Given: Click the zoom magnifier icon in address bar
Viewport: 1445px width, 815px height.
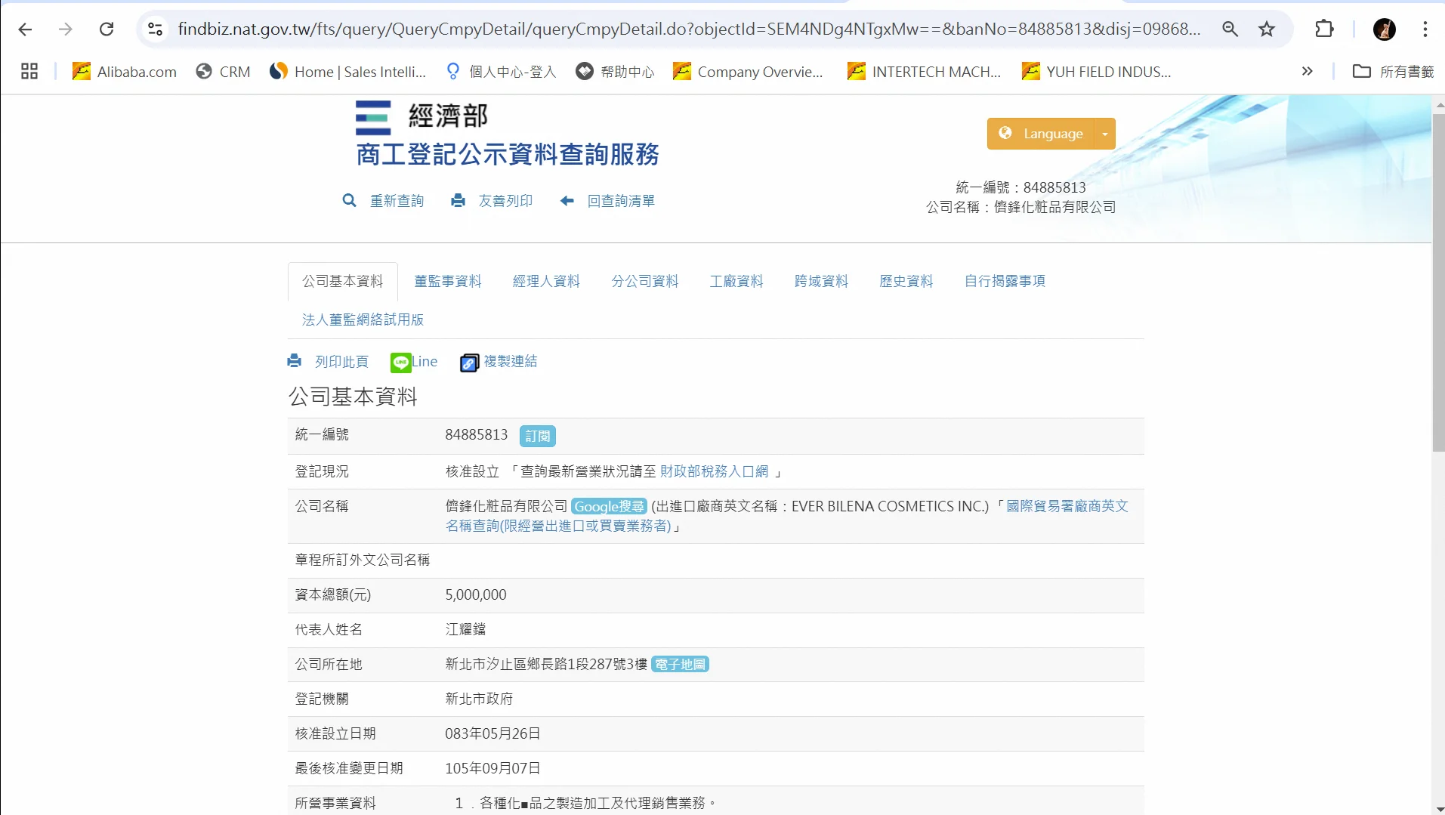Looking at the screenshot, I should pyautogui.click(x=1230, y=29).
